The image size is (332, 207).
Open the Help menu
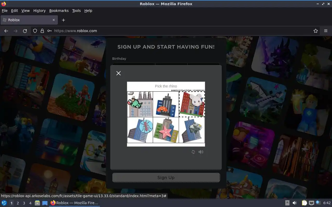88,11
